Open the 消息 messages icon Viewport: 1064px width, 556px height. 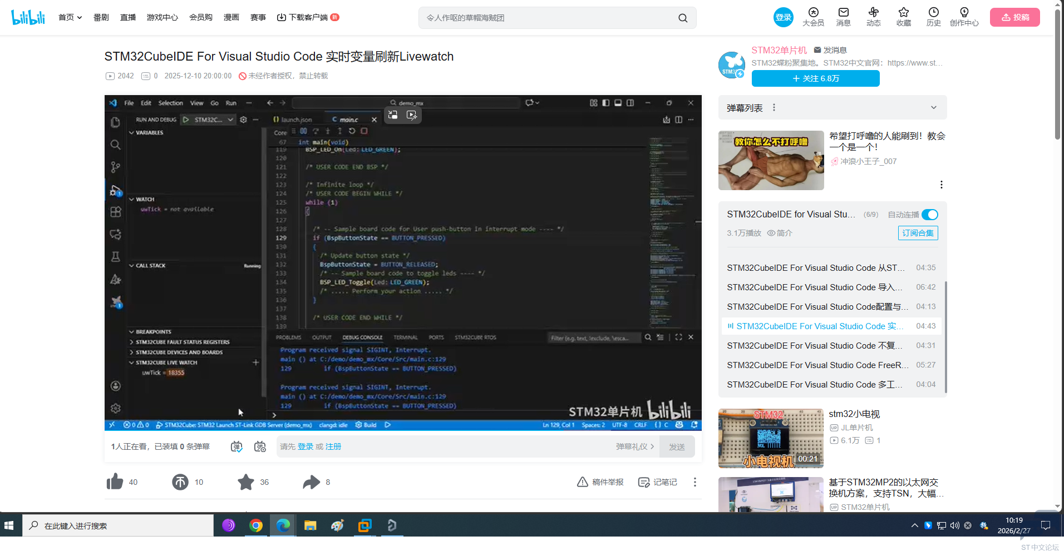point(843,17)
